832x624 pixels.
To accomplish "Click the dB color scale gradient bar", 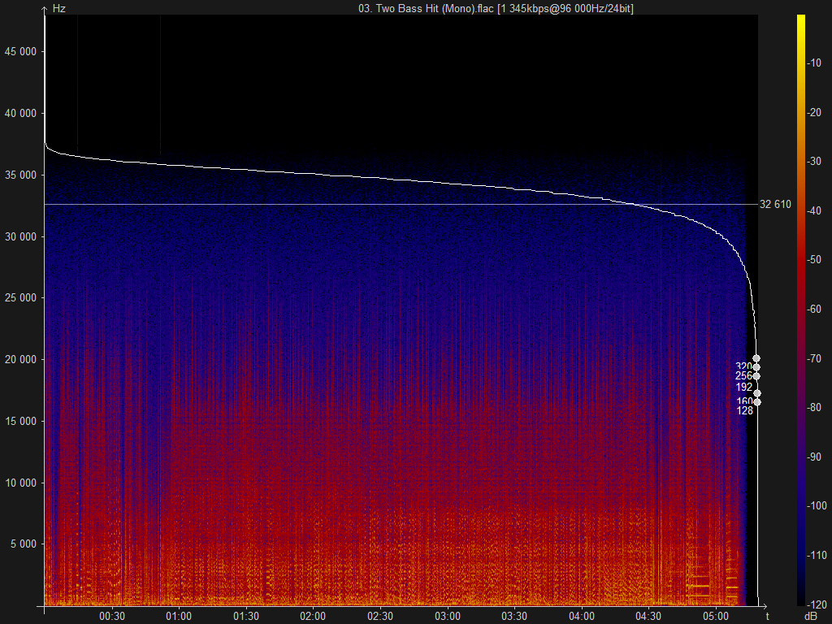I will (x=800, y=310).
